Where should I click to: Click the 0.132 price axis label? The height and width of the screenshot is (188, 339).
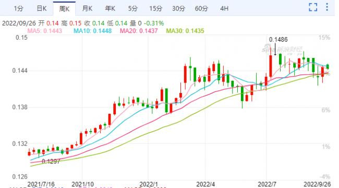[x=20, y=144]
